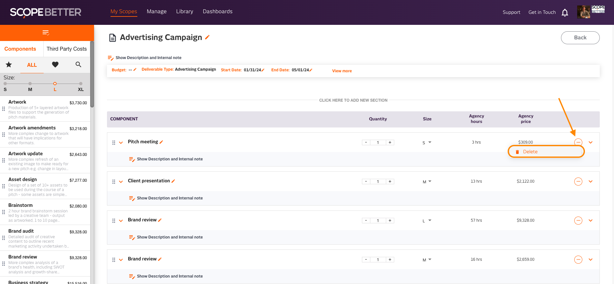Set size slider to XL
The image size is (614, 284).
[81, 84]
